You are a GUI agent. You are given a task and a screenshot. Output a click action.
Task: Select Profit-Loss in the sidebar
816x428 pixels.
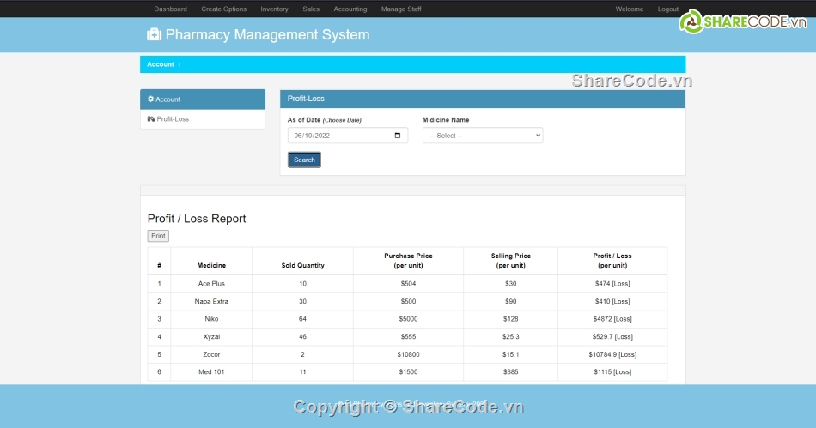(173, 119)
